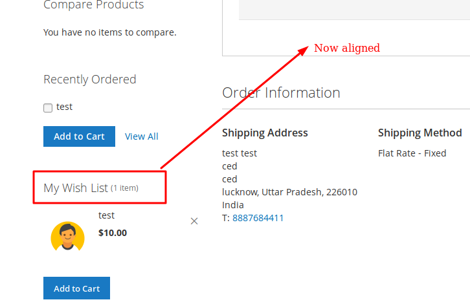Remove the test item from wish list
Screen dimensions: 470x302
pos(194,221)
